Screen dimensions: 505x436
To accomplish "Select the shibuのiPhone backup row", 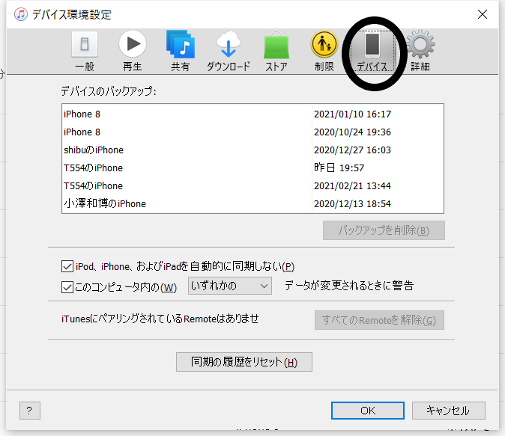I will click(252, 150).
